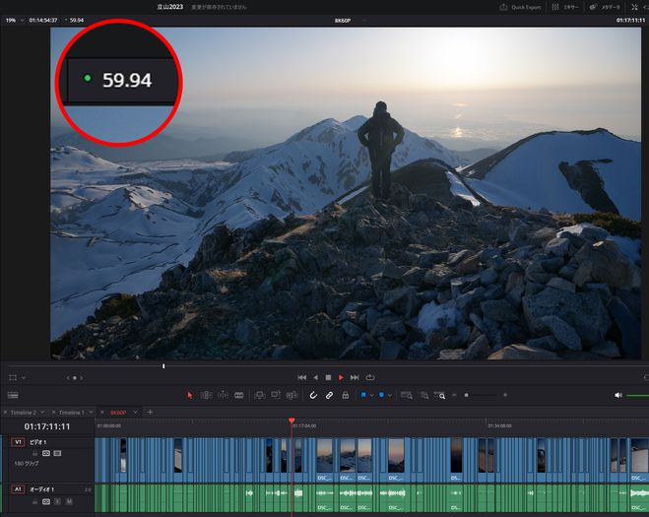Click the viewer scrubber bar playhead
Viewport: 649px width, 517px height.
click(x=163, y=366)
